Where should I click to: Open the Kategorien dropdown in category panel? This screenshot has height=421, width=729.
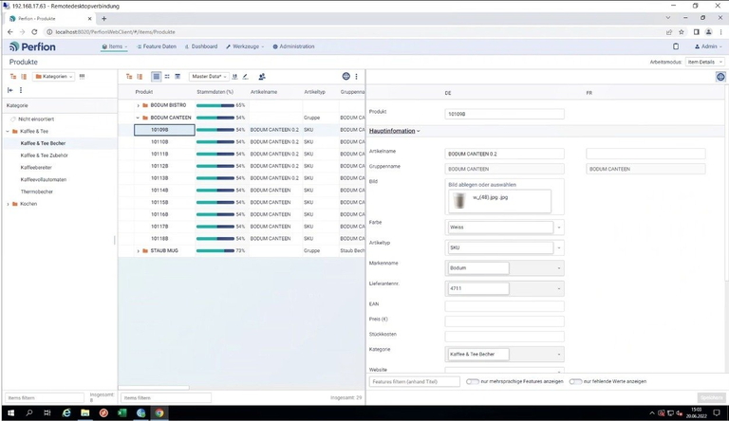pos(54,77)
